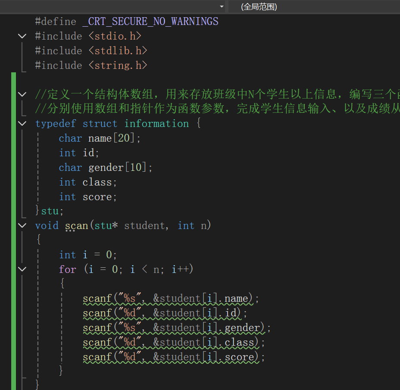Click scanf line reading student[i].class

pos(174,342)
